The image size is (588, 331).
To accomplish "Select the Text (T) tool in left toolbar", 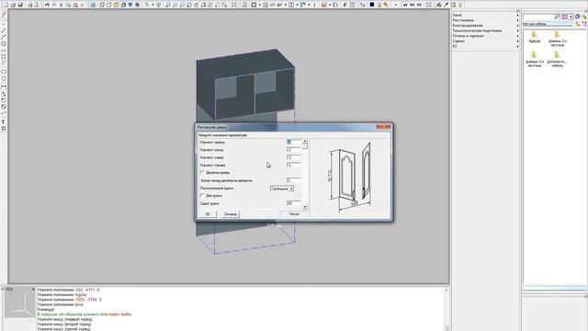I will [x=4, y=122].
